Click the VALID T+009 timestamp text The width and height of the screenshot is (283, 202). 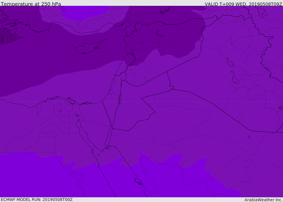(243, 4)
